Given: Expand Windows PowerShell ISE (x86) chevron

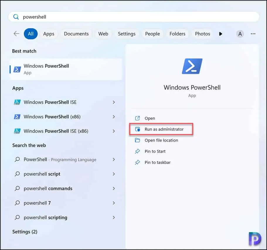Looking at the screenshot, I should click(x=114, y=131).
